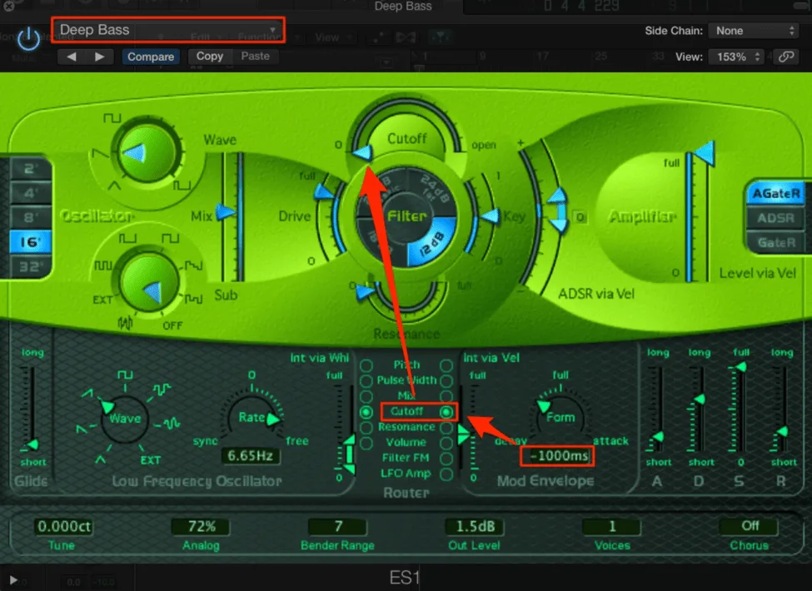The width and height of the screenshot is (812, 591).
Task: Click the Voices 1 field
Action: coord(611,526)
